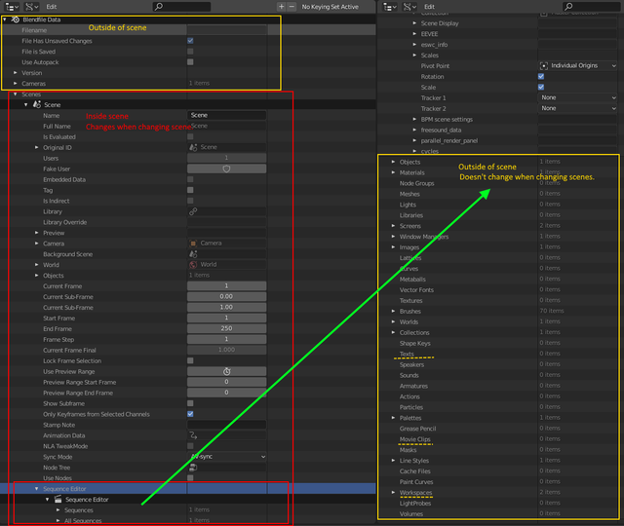Expand the Workspaces row
The height and width of the screenshot is (526, 624).
pyautogui.click(x=393, y=493)
